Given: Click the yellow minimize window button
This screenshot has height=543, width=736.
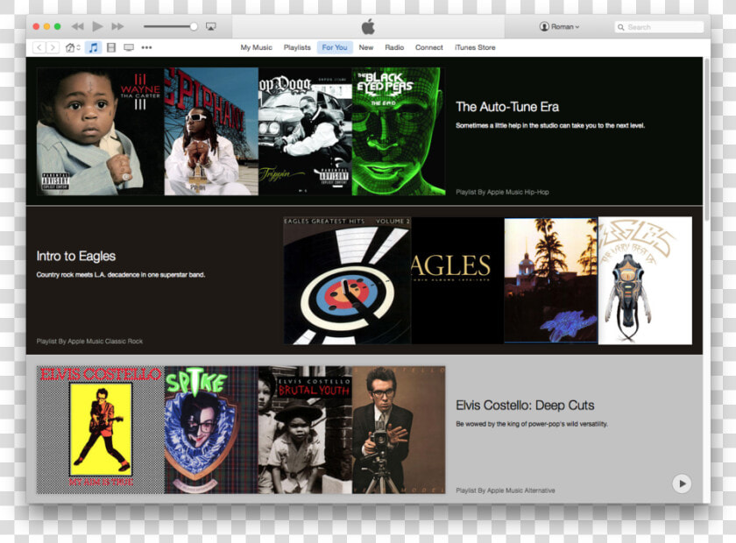Looking at the screenshot, I should [46, 27].
